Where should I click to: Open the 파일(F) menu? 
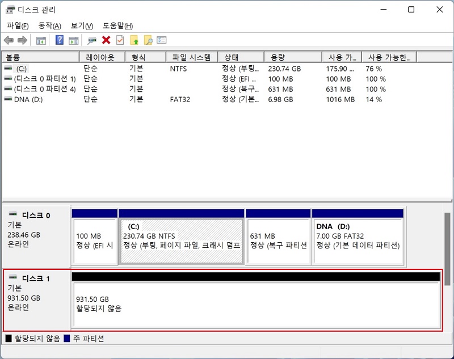(x=16, y=26)
